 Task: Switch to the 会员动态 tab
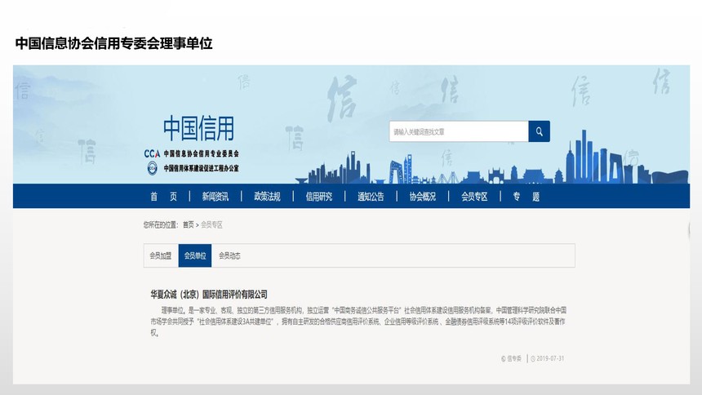click(229, 255)
